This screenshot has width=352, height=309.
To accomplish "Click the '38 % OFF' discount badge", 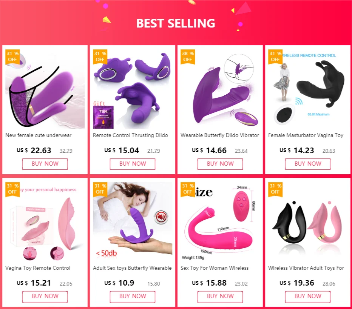I will (188, 57).
